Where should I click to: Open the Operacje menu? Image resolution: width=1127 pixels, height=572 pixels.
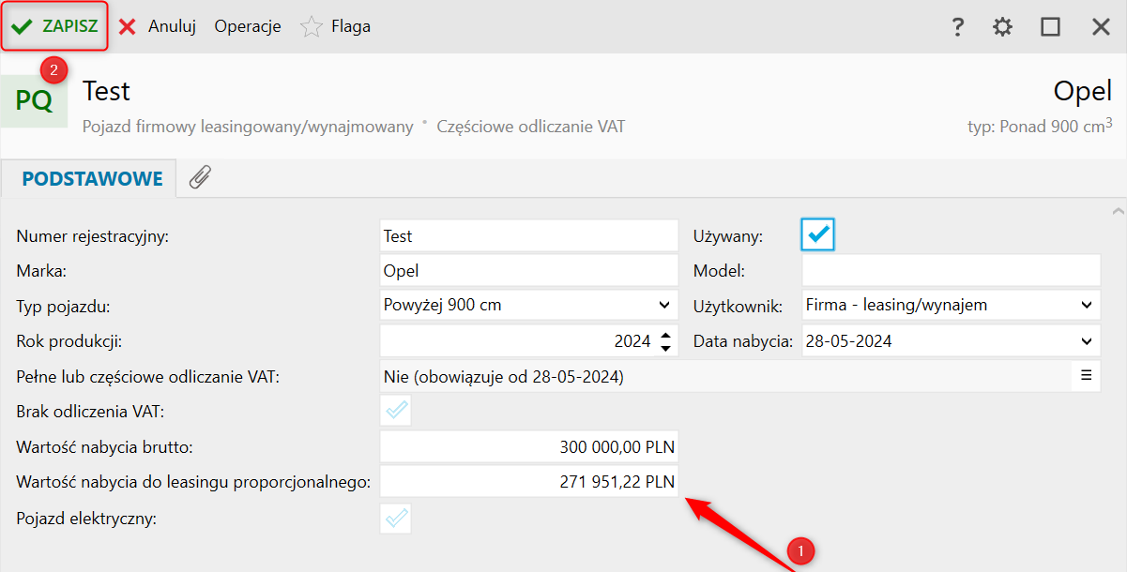[x=248, y=26]
